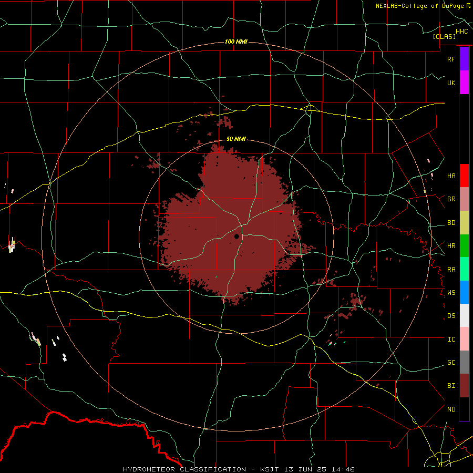
Task: Click the RA legend label
Action: (451, 270)
